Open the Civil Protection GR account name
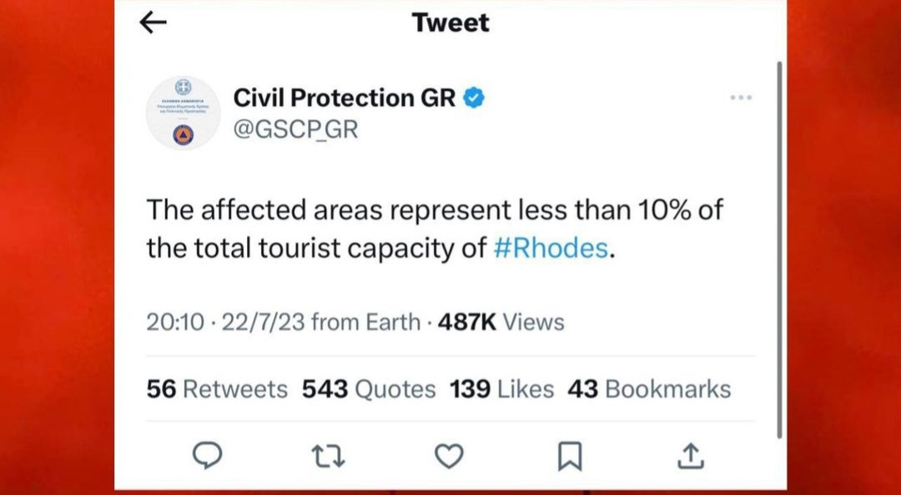The height and width of the screenshot is (495, 901). pyautogui.click(x=345, y=98)
